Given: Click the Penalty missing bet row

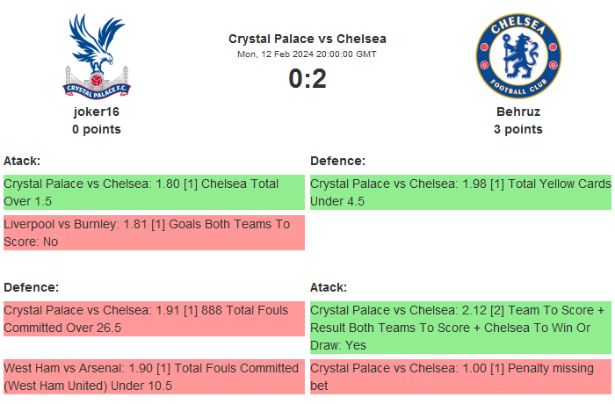Looking at the screenshot, I should pyautogui.click(x=460, y=377).
